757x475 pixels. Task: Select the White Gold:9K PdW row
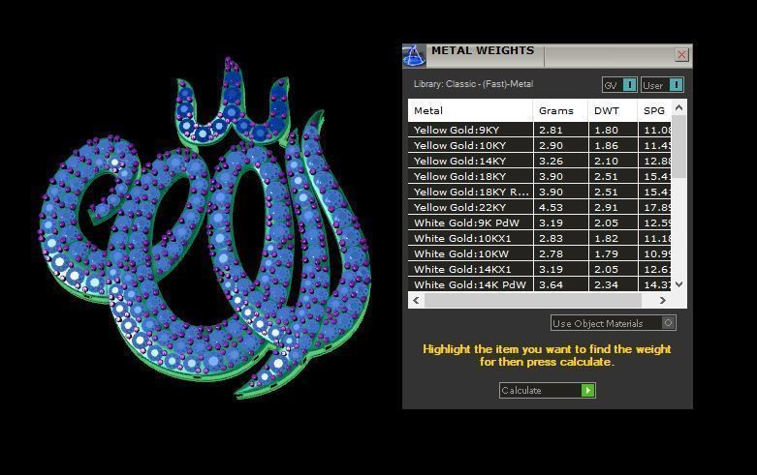(x=540, y=223)
